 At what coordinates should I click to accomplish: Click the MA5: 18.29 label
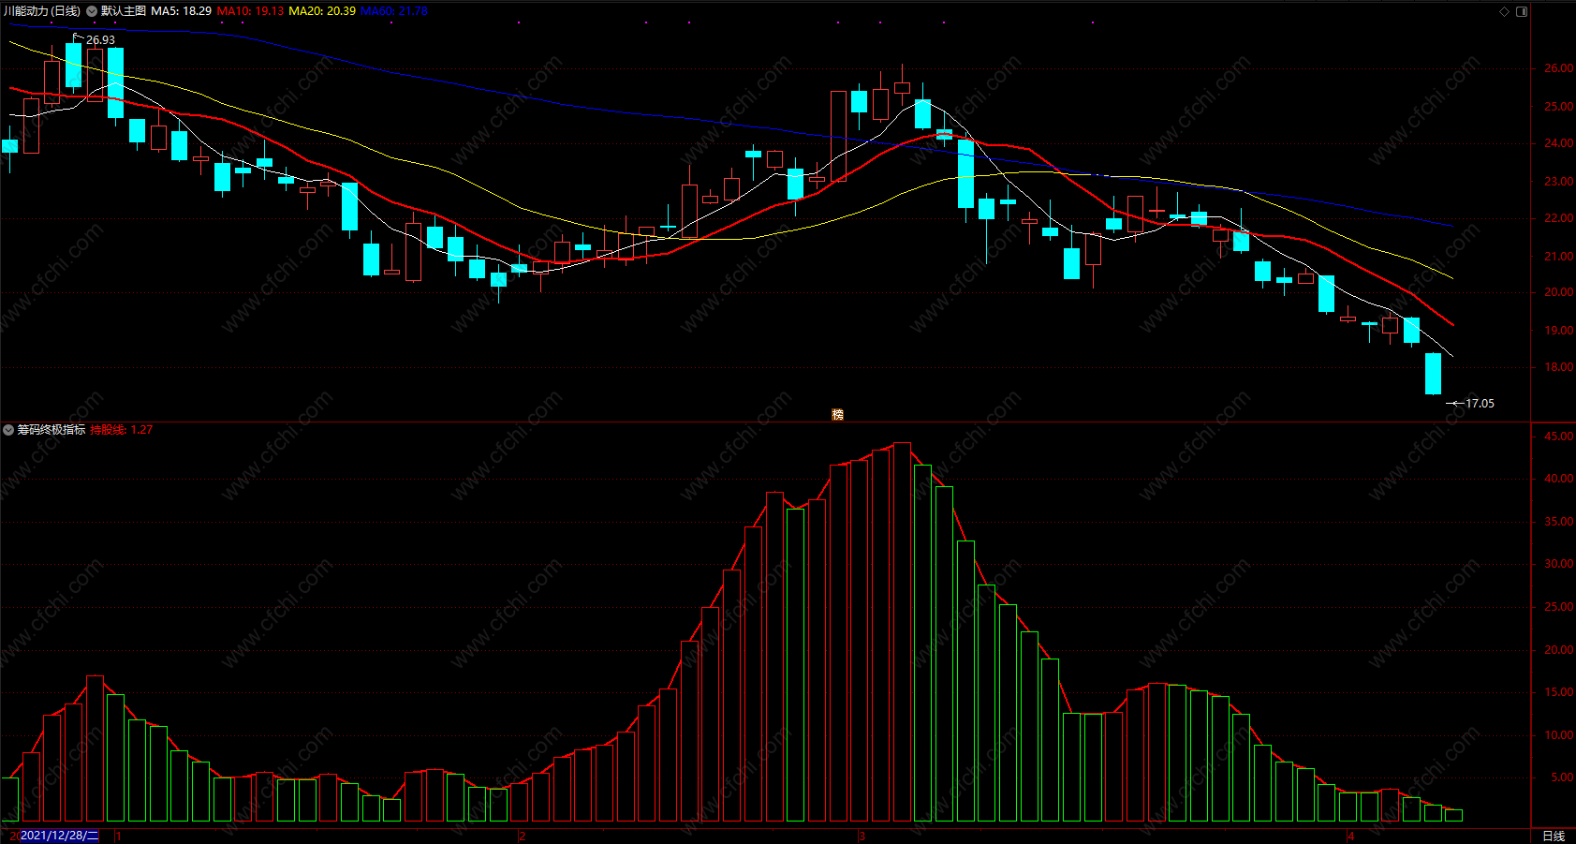click(181, 11)
